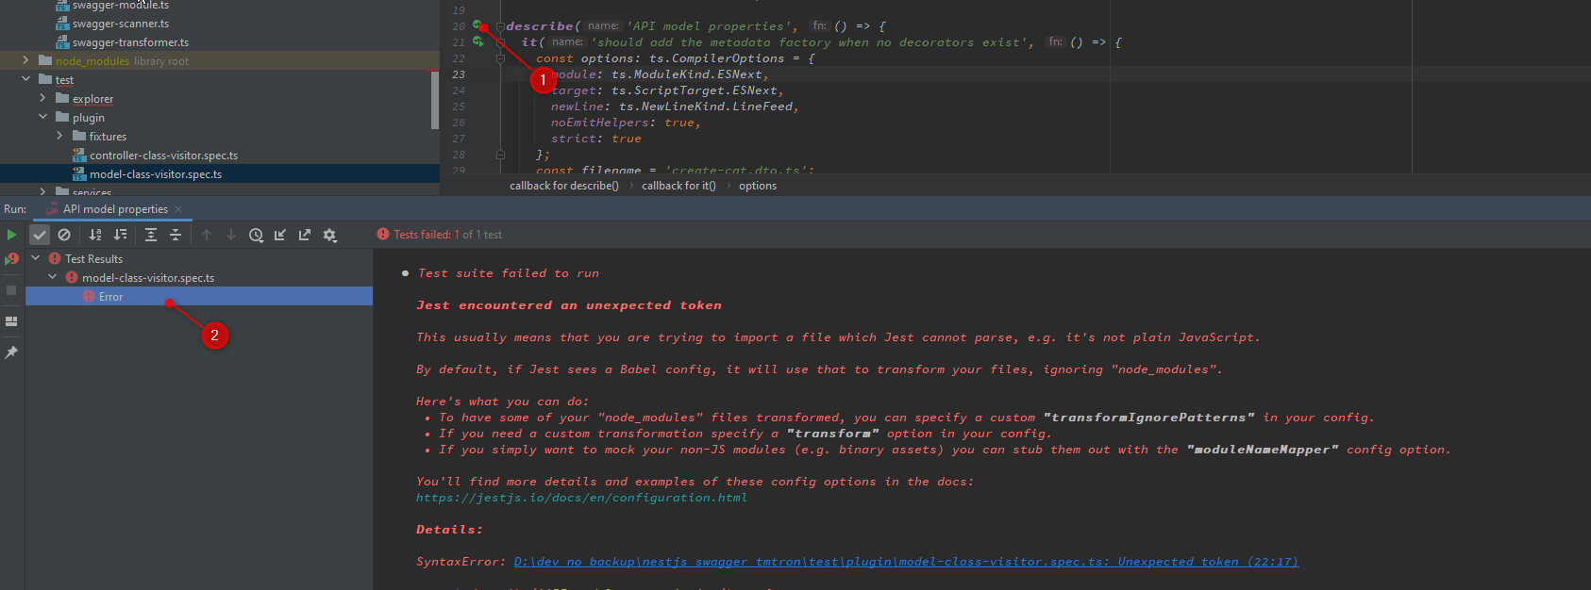1591x590 pixels.
Task: Place cursor on 'noEmitHelpers: true' line
Action: coord(624,123)
